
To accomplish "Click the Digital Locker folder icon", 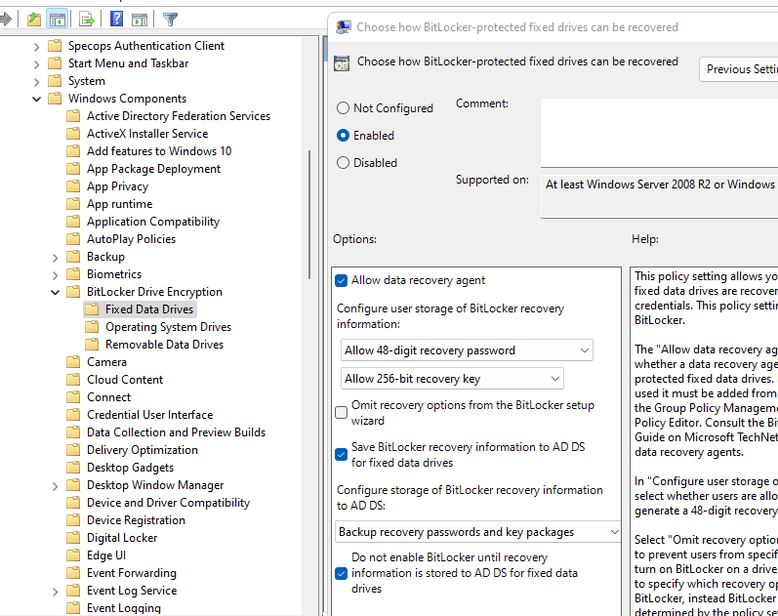I will pos(73,538).
